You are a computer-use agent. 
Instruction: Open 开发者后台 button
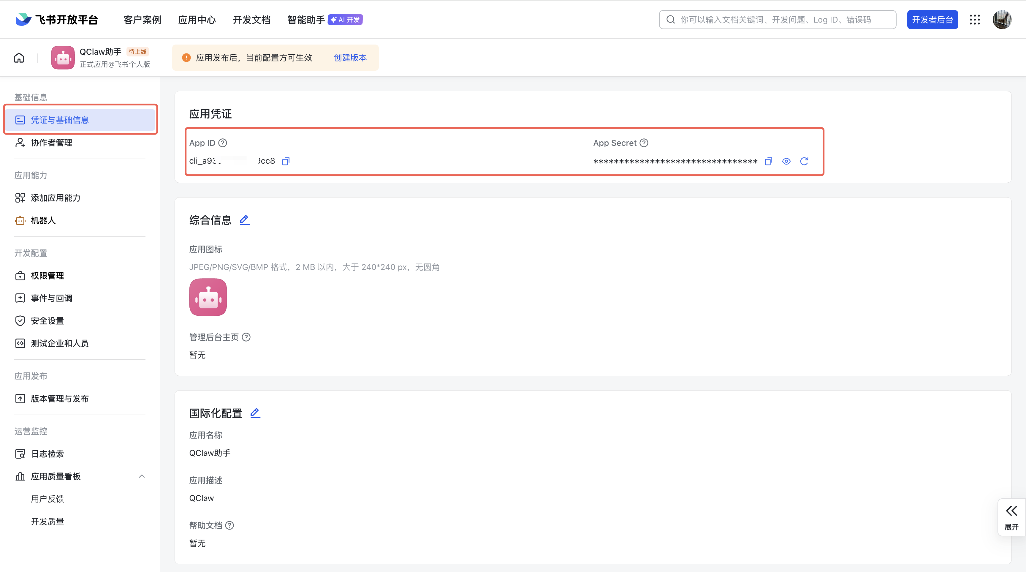coord(932,20)
